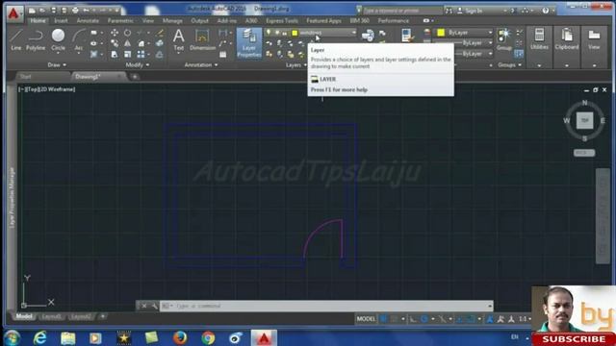Choose the Move tool in Modify
This screenshot has height=346, width=616.
(115, 33)
